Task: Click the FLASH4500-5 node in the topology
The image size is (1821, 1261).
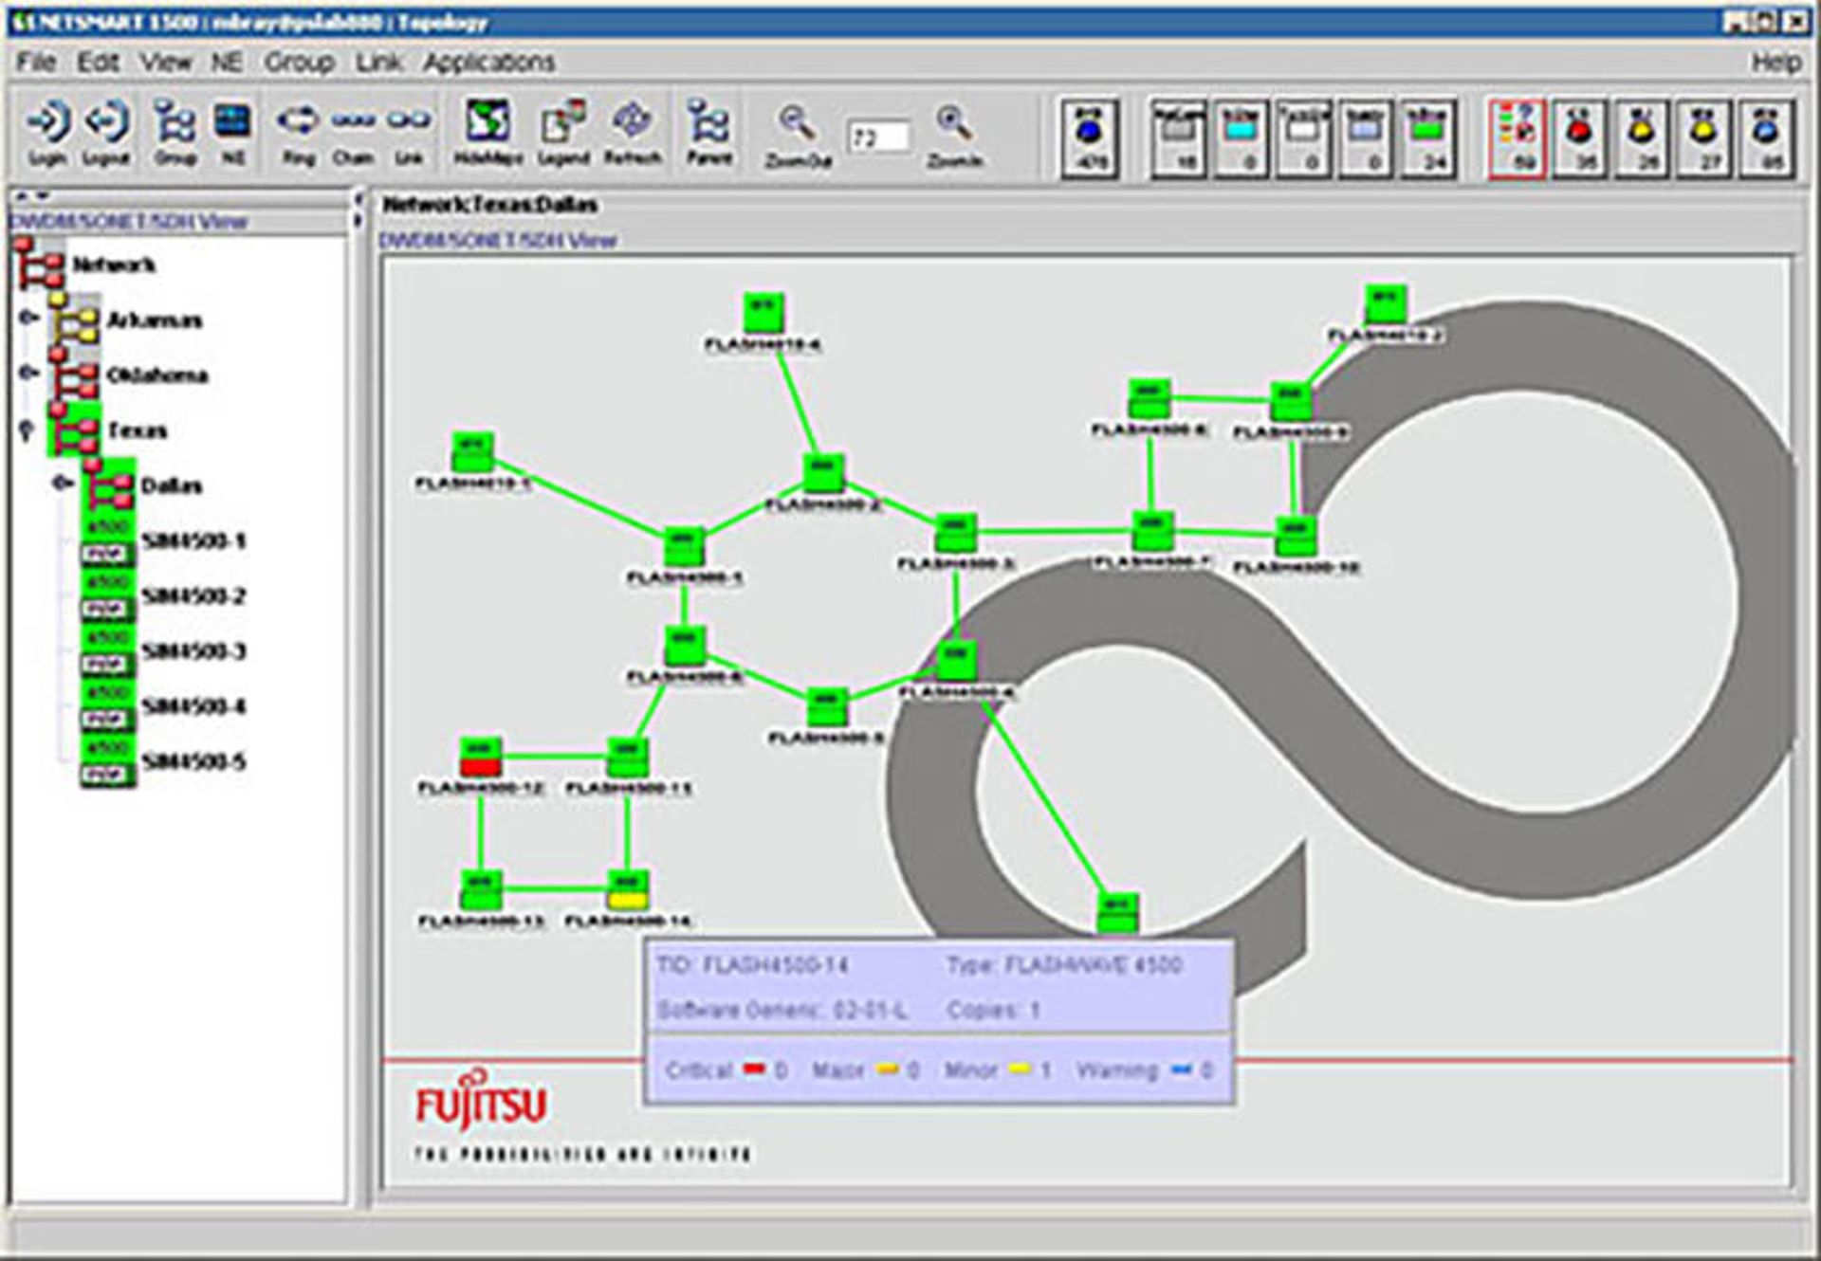Action: [826, 708]
